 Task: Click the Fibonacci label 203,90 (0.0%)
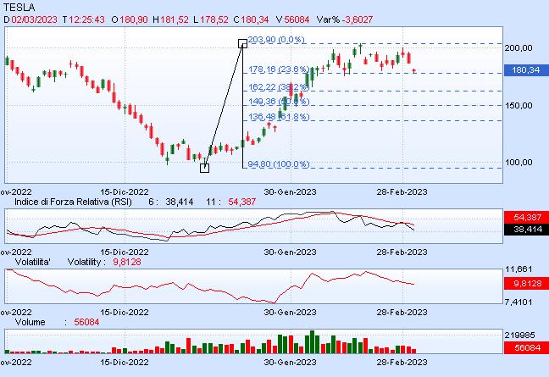click(276, 40)
